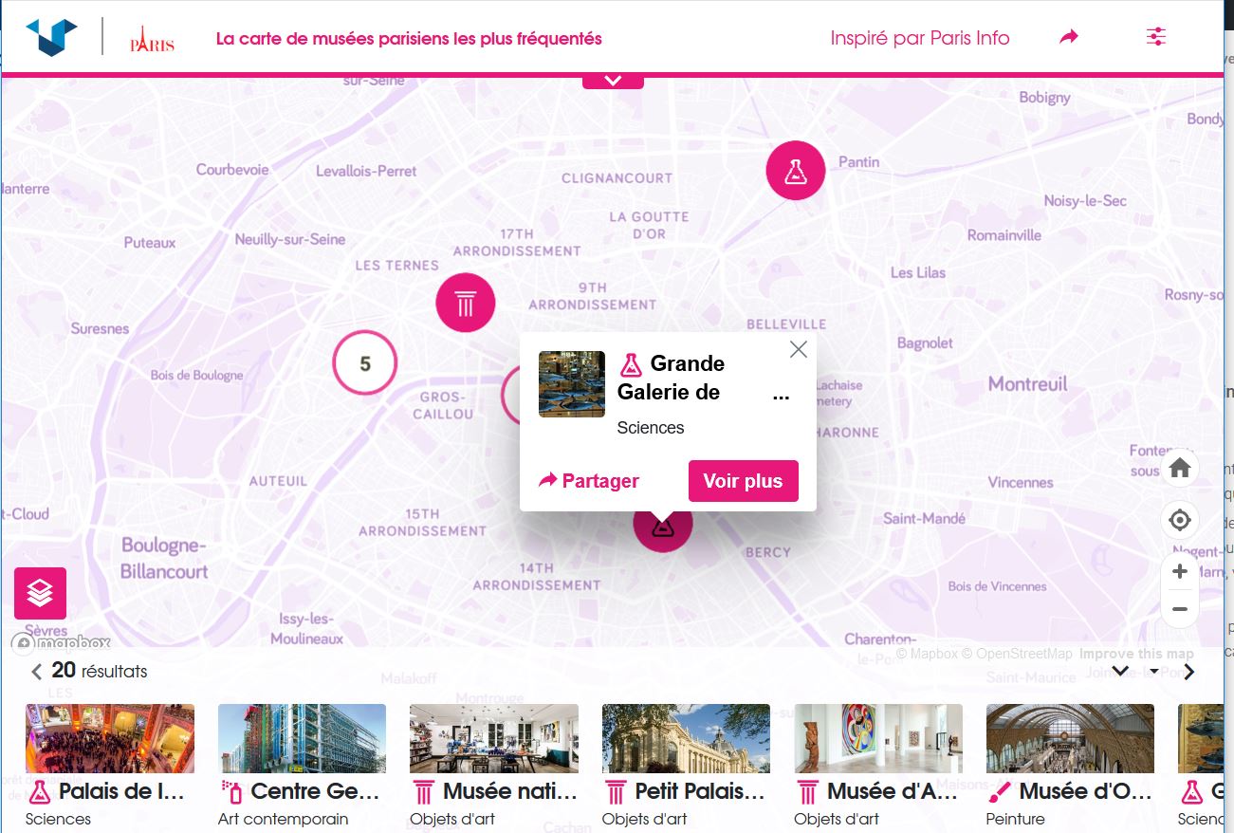Open the carte de musées parisiens title
Image resolution: width=1234 pixels, height=833 pixels.
click(x=409, y=38)
